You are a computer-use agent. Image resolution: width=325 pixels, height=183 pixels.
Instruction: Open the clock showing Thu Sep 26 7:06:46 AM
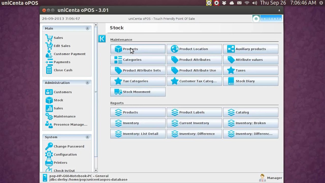tap(288, 3)
